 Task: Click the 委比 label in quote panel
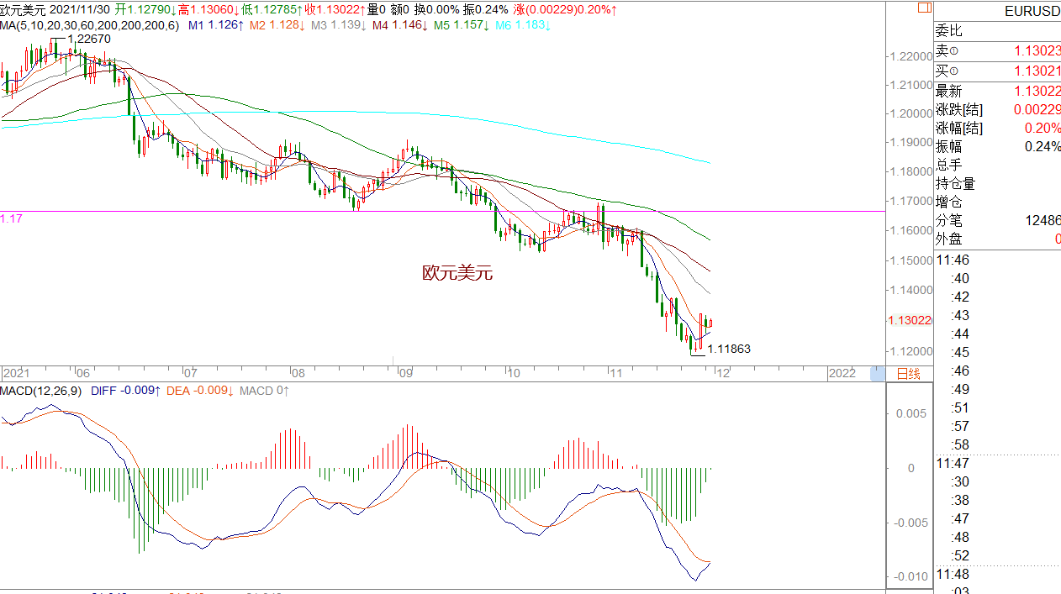click(x=949, y=31)
